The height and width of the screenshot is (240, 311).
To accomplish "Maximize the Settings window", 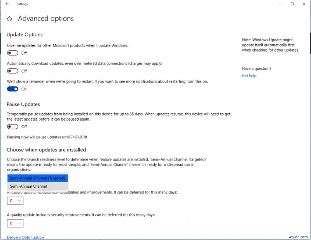I will coord(293,4).
